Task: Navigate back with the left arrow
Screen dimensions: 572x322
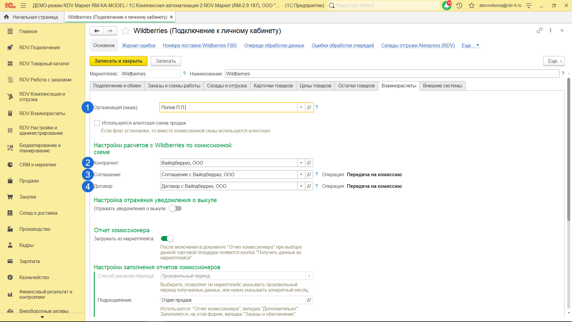Action: [97, 31]
